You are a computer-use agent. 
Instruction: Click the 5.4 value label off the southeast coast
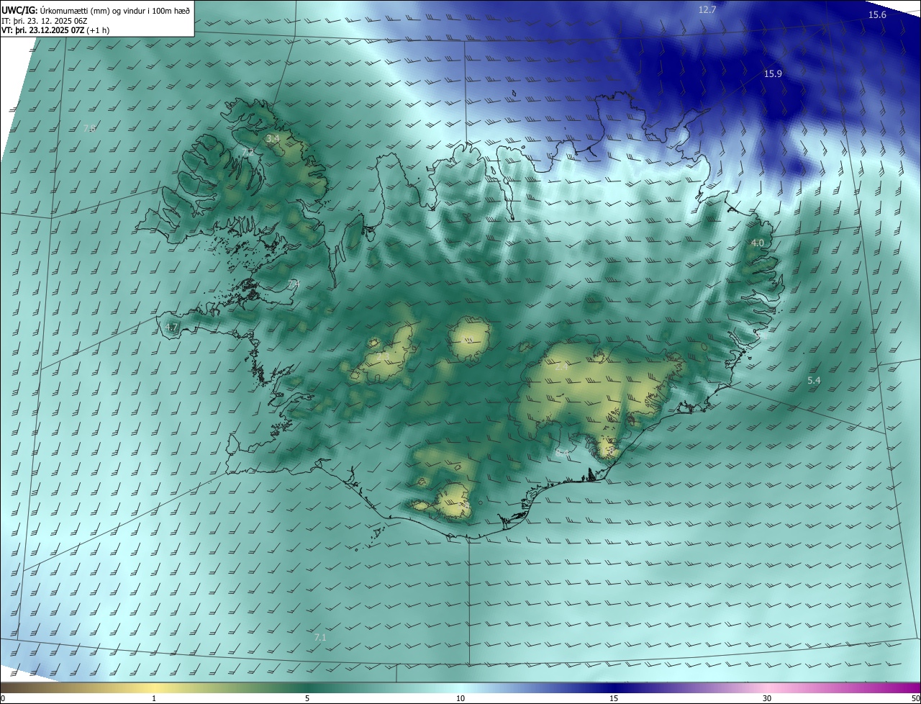pos(814,380)
